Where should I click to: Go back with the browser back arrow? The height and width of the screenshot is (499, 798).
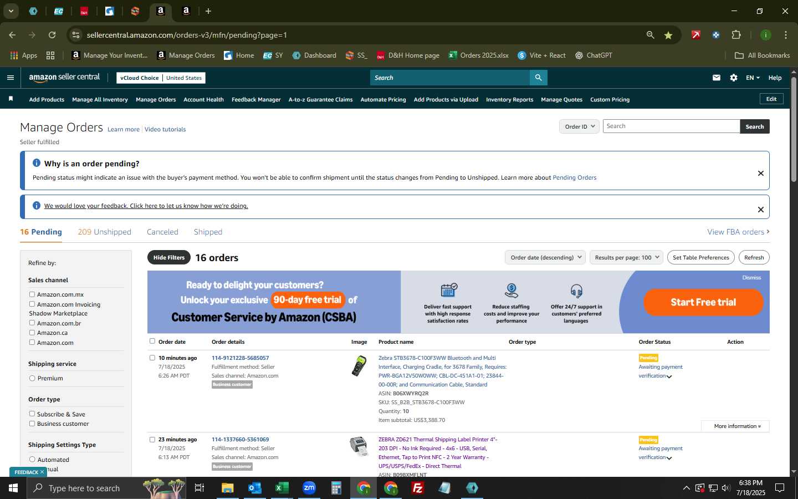click(x=12, y=35)
